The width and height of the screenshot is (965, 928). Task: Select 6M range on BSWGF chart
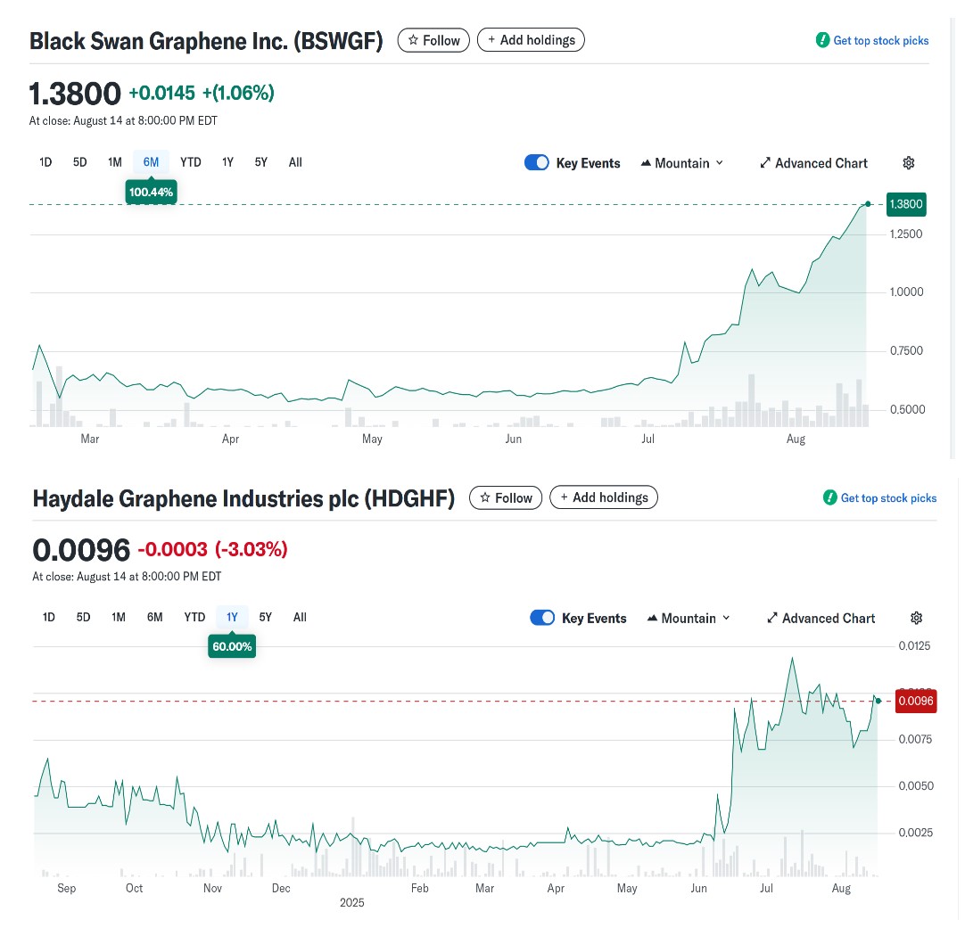[151, 162]
